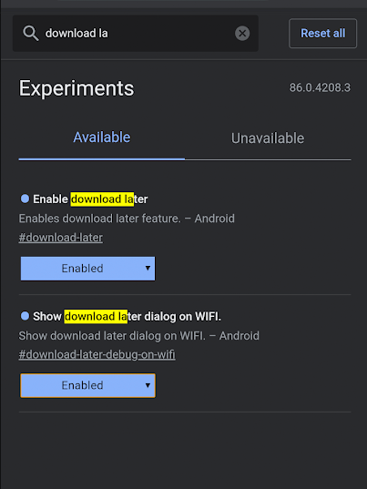Click version number 86.0.4208.3

tap(320, 87)
